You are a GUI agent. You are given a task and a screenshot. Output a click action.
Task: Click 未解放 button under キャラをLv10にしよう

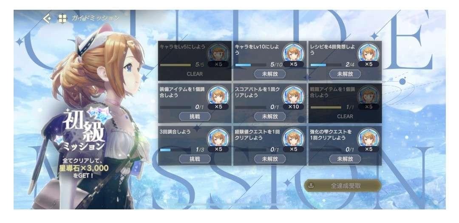[270, 74]
